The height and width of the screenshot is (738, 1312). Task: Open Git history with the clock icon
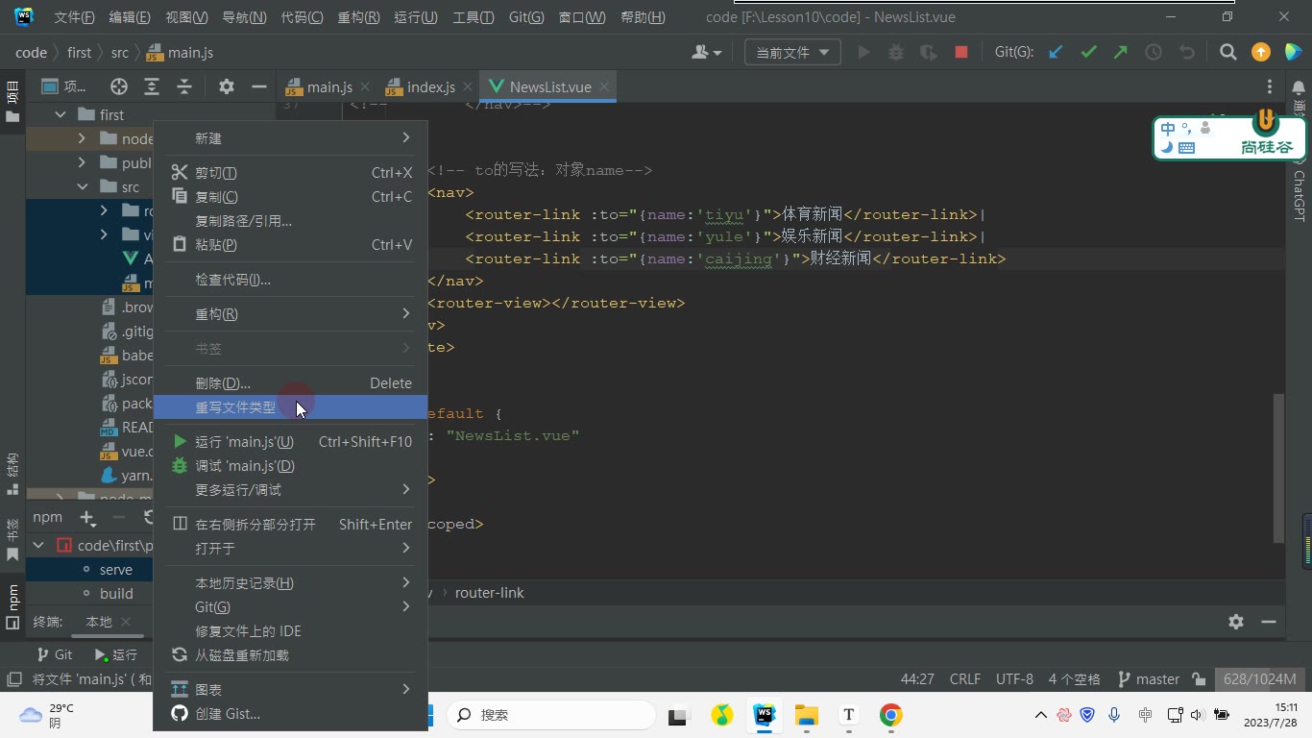pos(1154,53)
